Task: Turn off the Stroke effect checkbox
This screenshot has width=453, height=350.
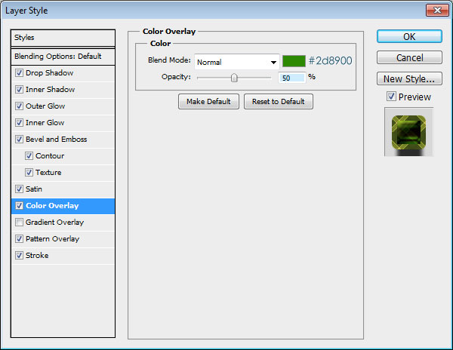Action: coord(19,256)
